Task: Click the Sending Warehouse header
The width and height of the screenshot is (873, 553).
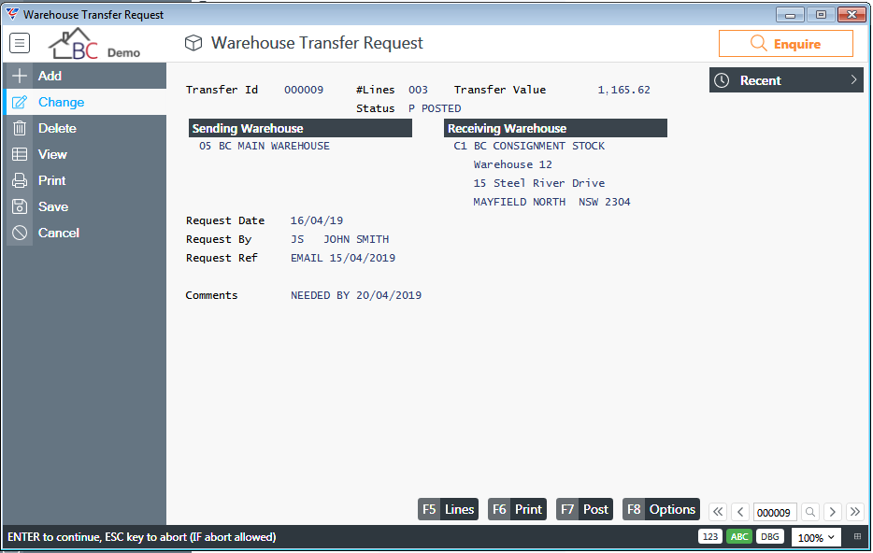Action: click(x=301, y=128)
